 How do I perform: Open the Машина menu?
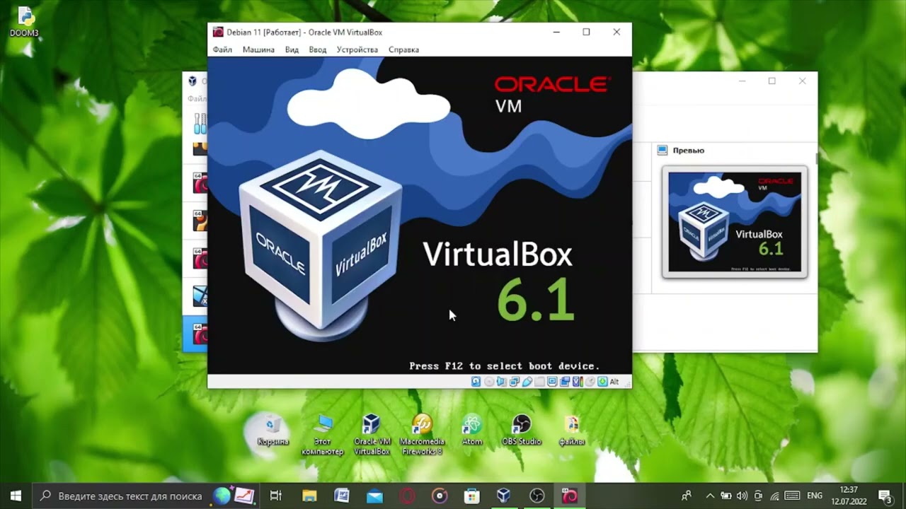tap(258, 49)
